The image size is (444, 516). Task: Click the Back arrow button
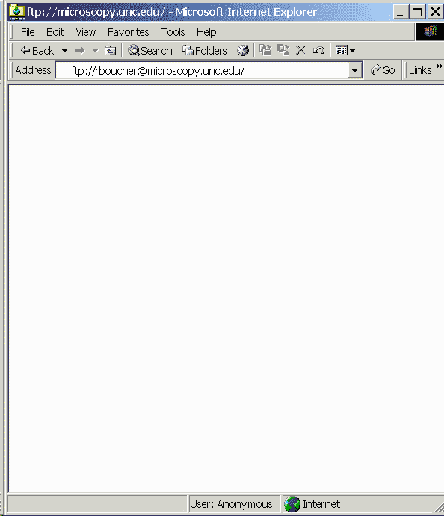point(37,51)
